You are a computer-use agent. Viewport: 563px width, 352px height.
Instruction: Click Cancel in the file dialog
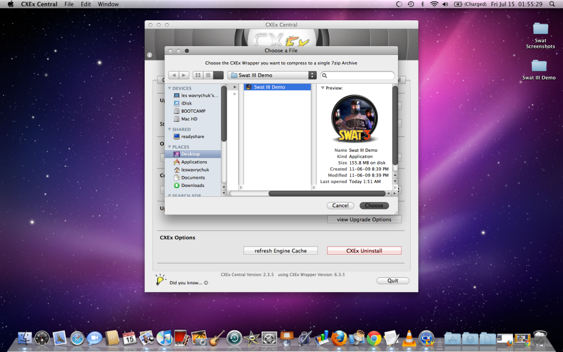[340, 206]
